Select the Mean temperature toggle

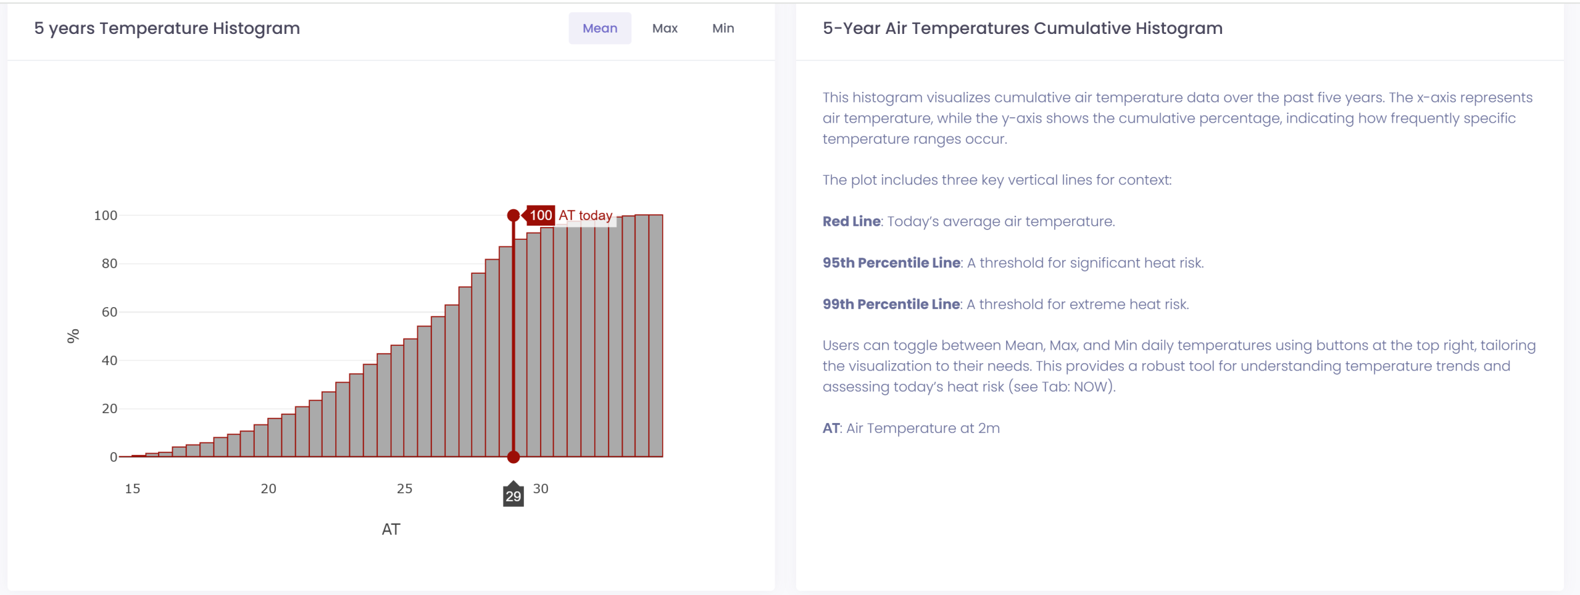click(599, 28)
